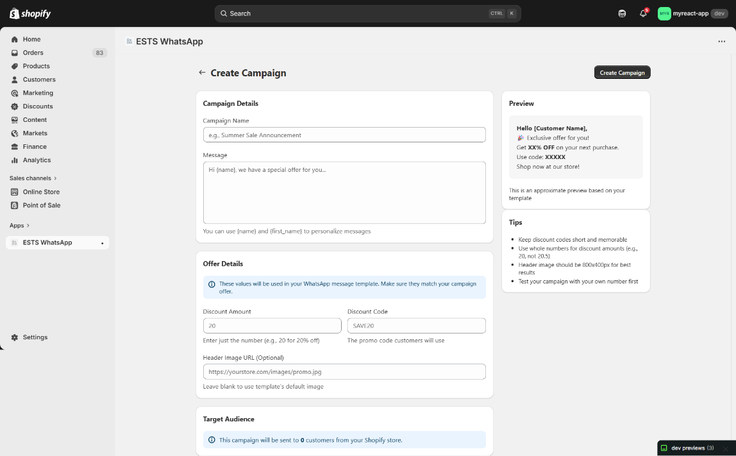This screenshot has height=456, width=736.
Task: Pin ESTS WhatsApp app in sidebar
Action: (x=102, y=243)
